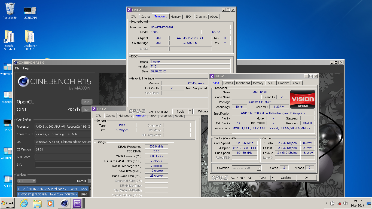Screen dimensions: 372x209
Task: Click the GFX Board field in Cinebench
Action: coord(63,157)
